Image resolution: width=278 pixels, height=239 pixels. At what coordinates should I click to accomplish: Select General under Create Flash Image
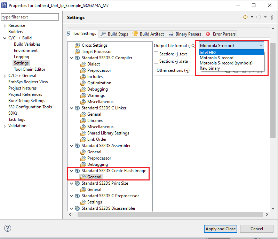click(94, 177)
